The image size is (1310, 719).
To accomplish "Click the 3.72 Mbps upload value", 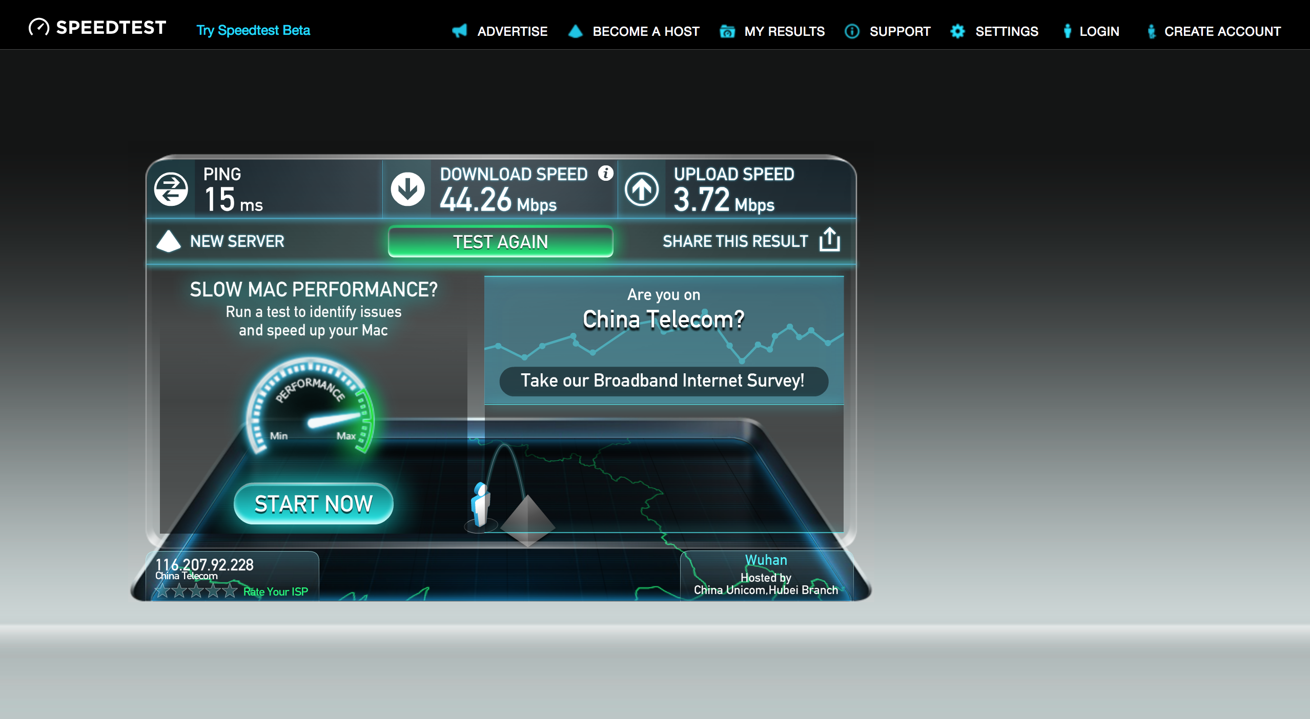I will click(x=724, y=200).
